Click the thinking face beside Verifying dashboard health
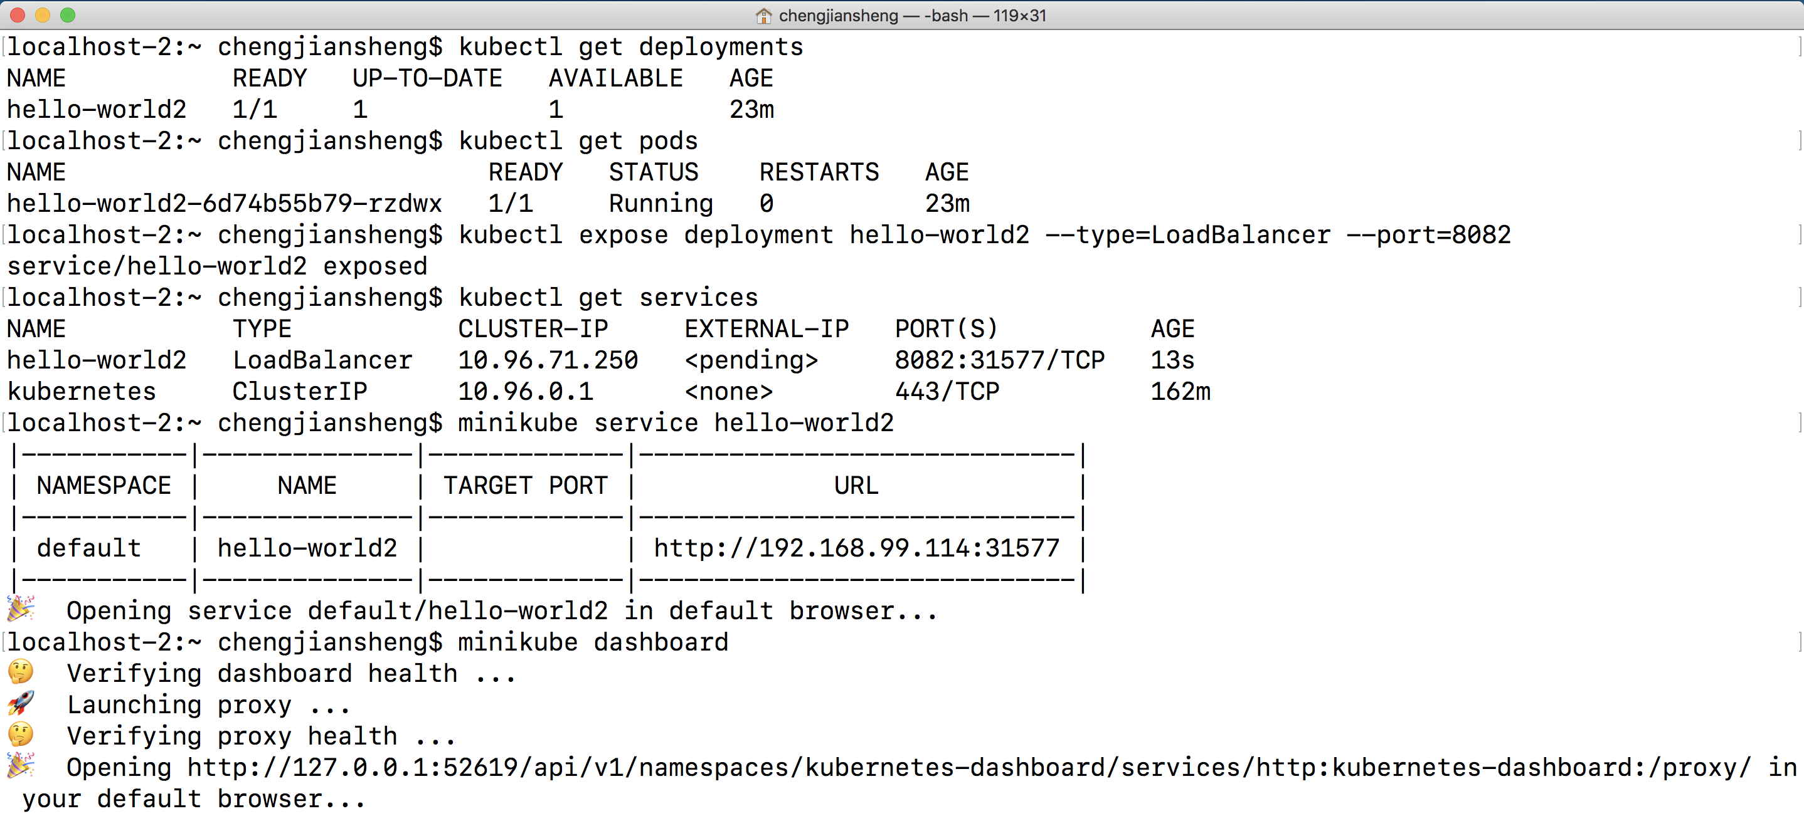 [x=21, y=672]
